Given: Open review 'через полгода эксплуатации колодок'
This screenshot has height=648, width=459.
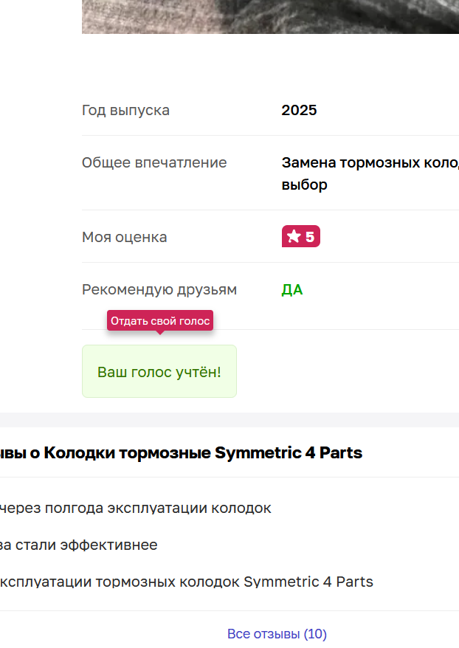Looking at the screenshot, I should click(136, 508).
